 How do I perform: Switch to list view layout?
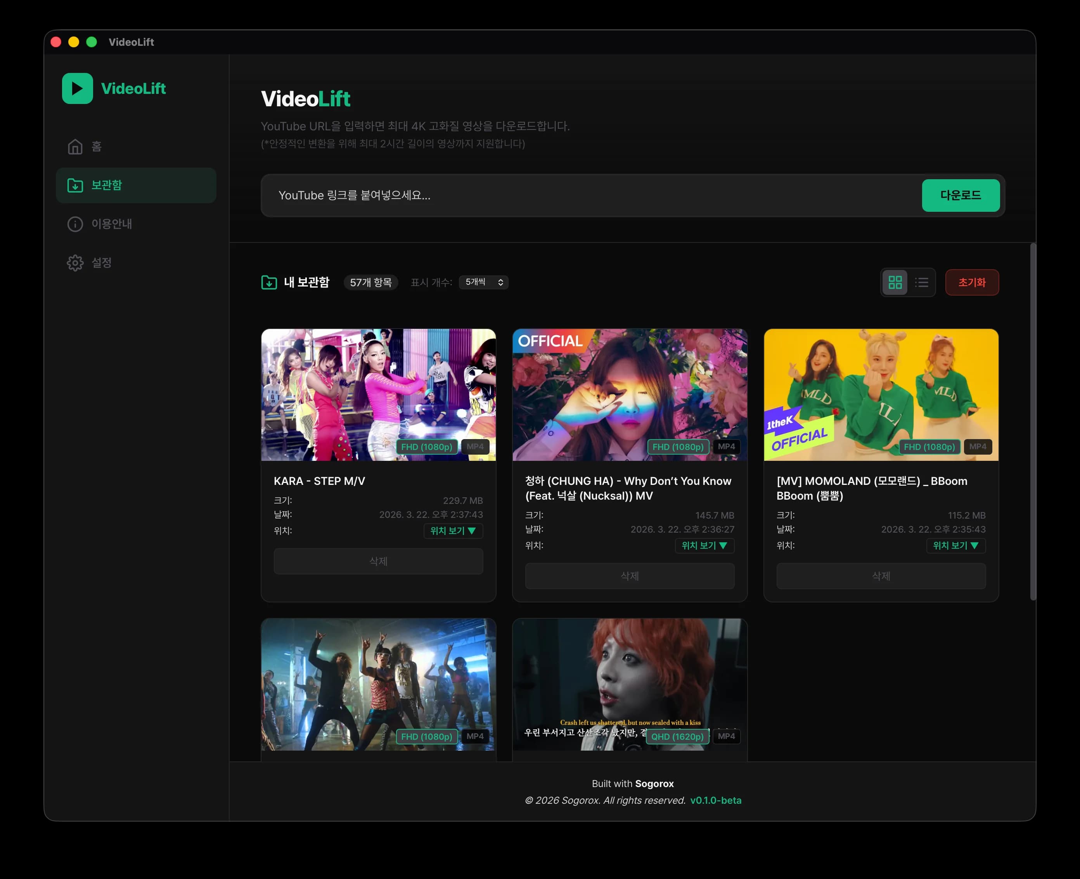coord(921,282)
